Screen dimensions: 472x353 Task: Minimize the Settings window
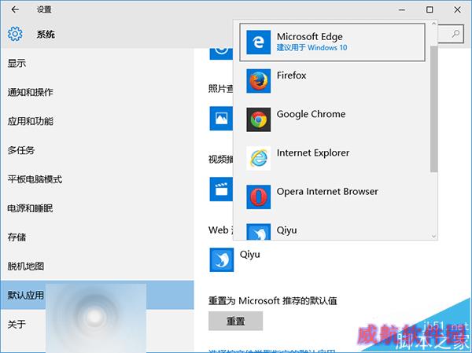pyautogui.click(x=402, y=9)
